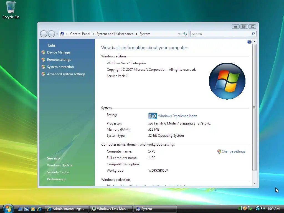Click the computer icon in address bar
This screenshot has height=213, width=284.
tap(62, 34)
